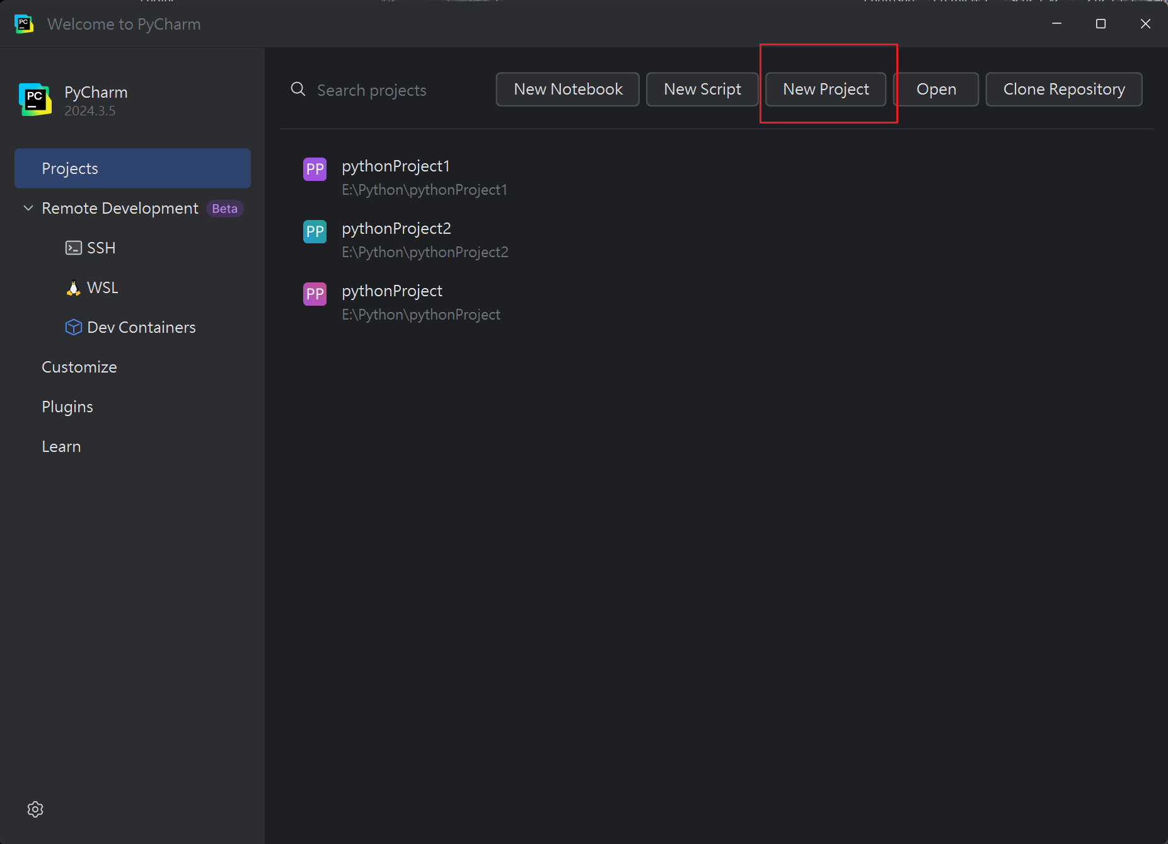Click the Open button
1168x844 pixels.
(936, 90)
